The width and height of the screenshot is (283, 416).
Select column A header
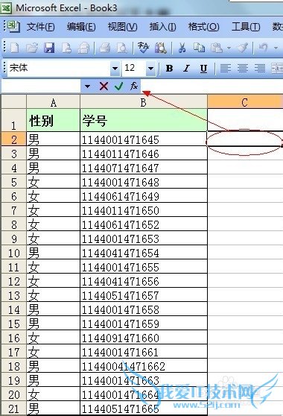click(54, 102)
